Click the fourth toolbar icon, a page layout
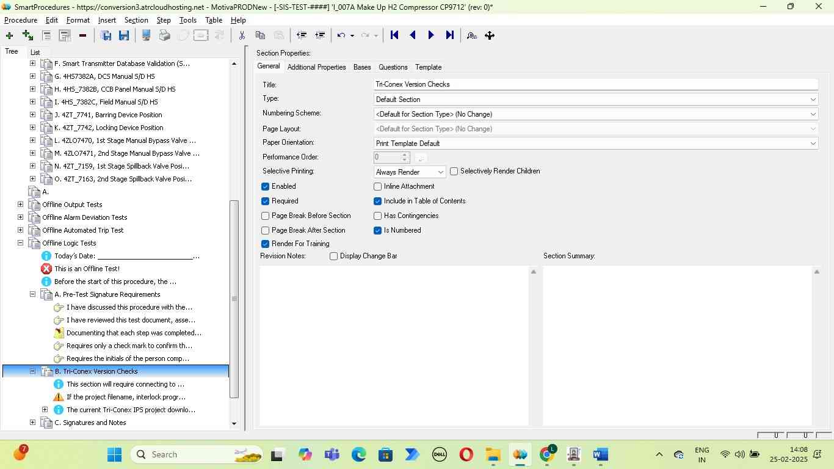The image size is (834, 469). tap(65, 35)
